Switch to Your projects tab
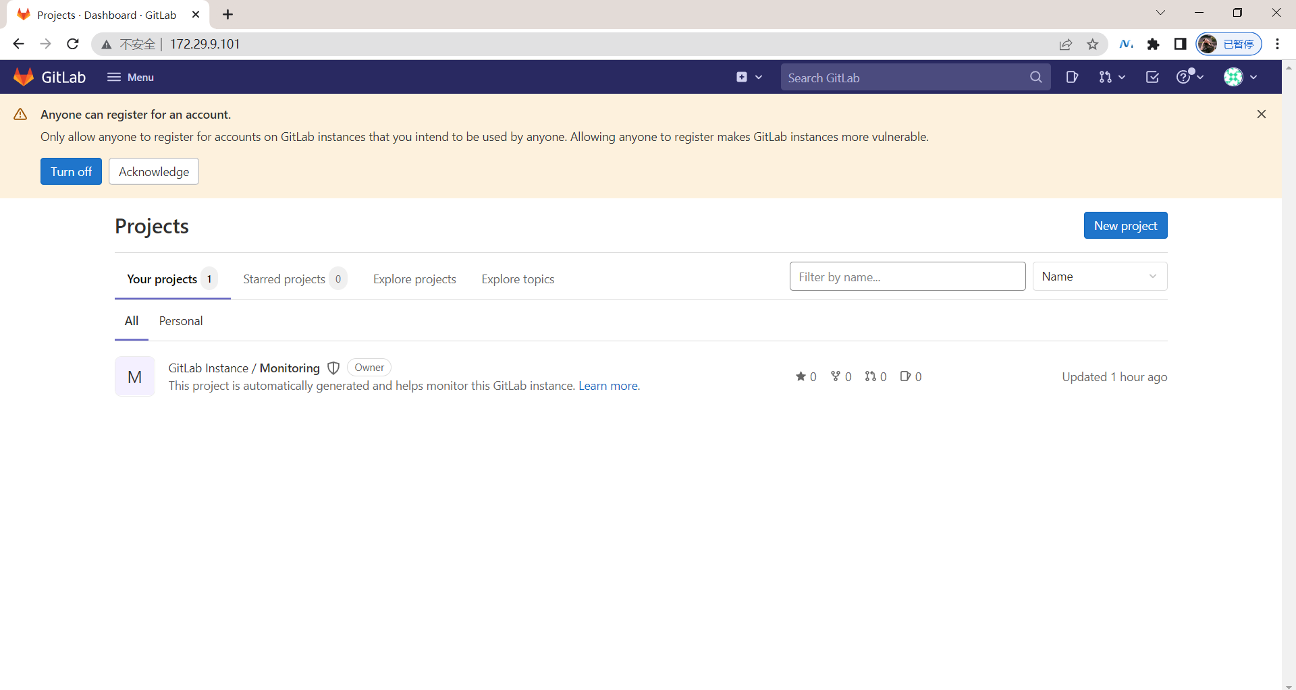 (172, 279)
